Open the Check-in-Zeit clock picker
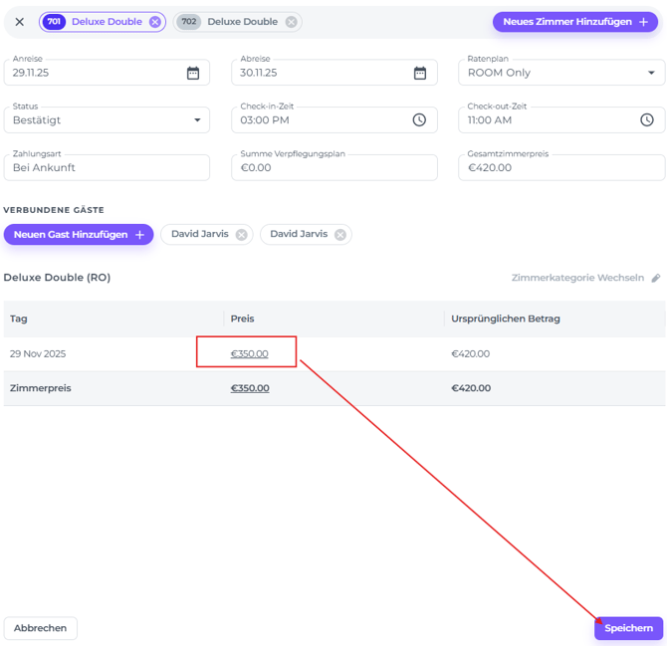The image size is (667, 646). click(419, 120)
